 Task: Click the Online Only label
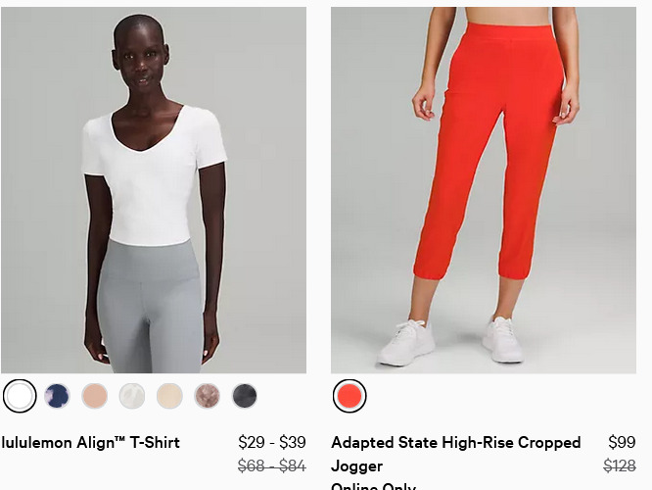tap(373, 486)
